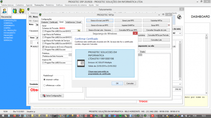Open Google Chrome taskbar item
Image resolution: width=211 pixels, height=118 pixels.
click(x=61, y=116)
